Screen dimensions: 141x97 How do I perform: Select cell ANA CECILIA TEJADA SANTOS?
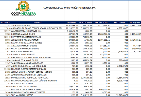38,87
